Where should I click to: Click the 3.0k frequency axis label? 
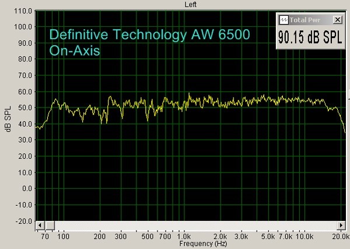242,236
